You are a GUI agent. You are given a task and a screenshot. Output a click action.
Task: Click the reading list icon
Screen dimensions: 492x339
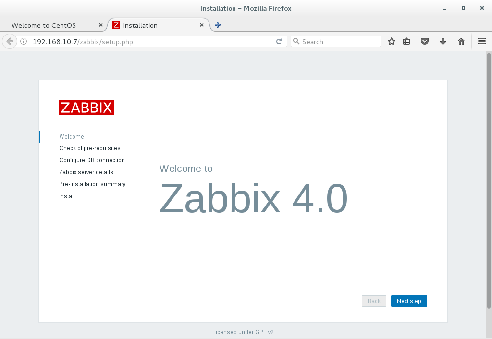click(x=406, y=41)
